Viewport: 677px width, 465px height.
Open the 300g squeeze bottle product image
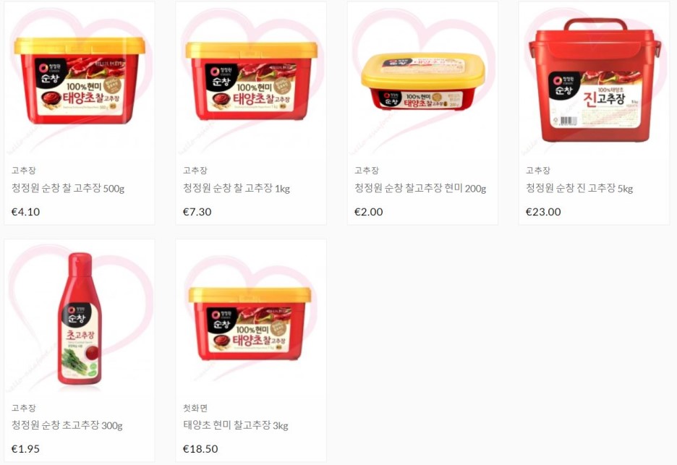click(80, 317)
